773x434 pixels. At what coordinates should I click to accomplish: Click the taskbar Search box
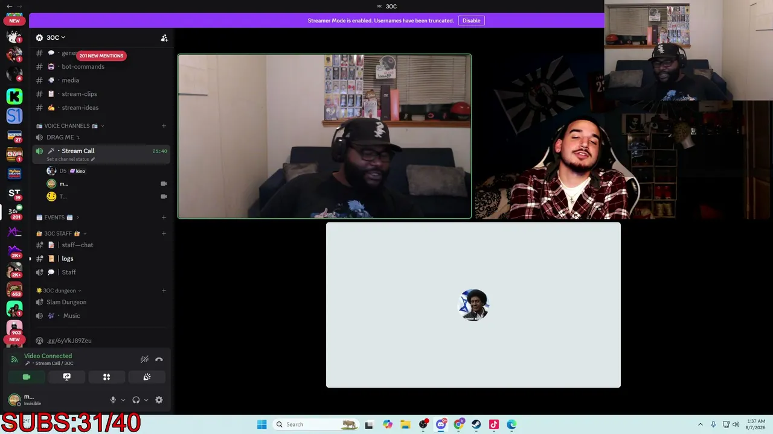click(x=316, y=424)
